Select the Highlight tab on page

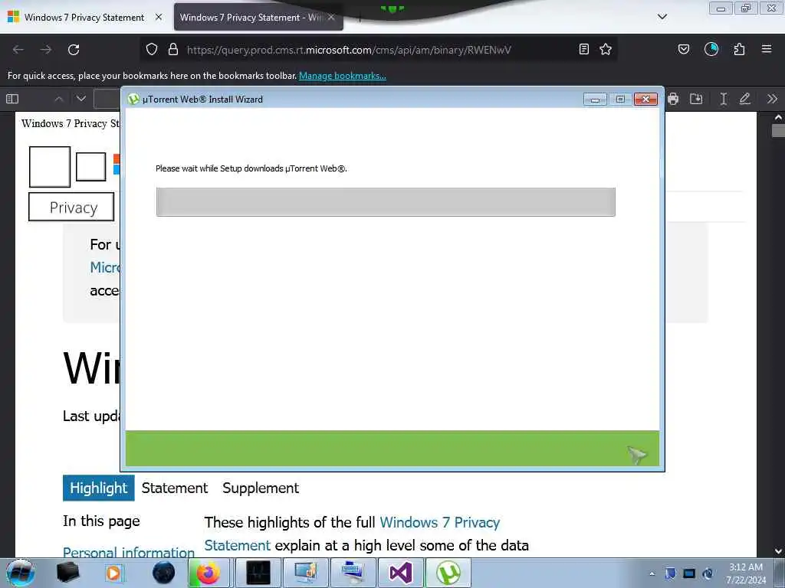point(99,488)
